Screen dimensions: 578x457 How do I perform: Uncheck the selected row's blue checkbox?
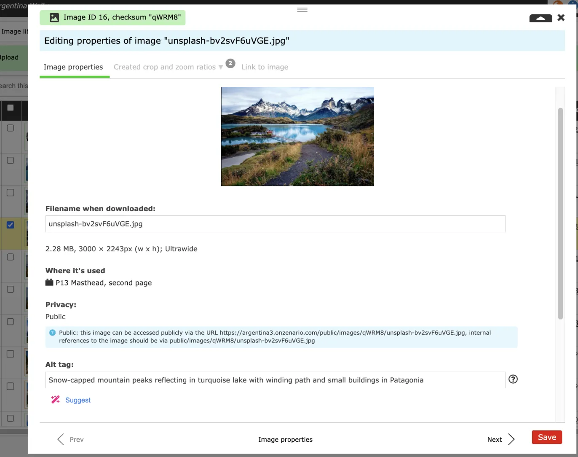coord(11,225)
